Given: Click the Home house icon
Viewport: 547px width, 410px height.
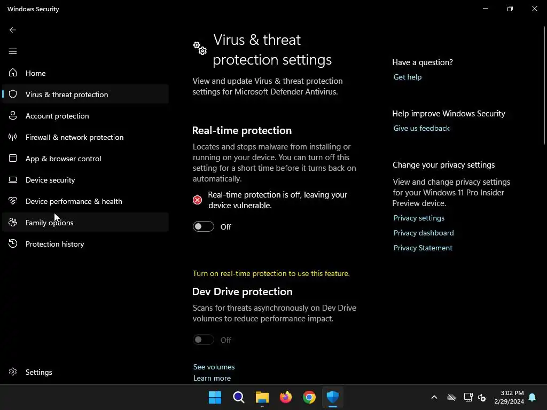Looking at the screenshot, I should point(13,73).
